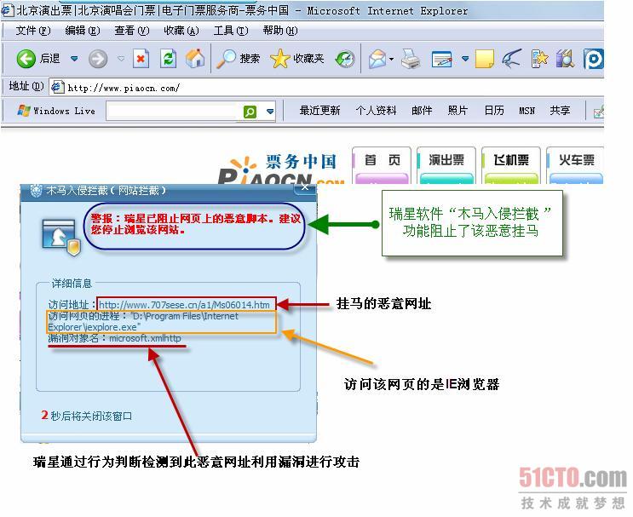633x517 pixels.
Task: Close the 木马入侵拦截 popup window
Action: [x=305, y=187]
